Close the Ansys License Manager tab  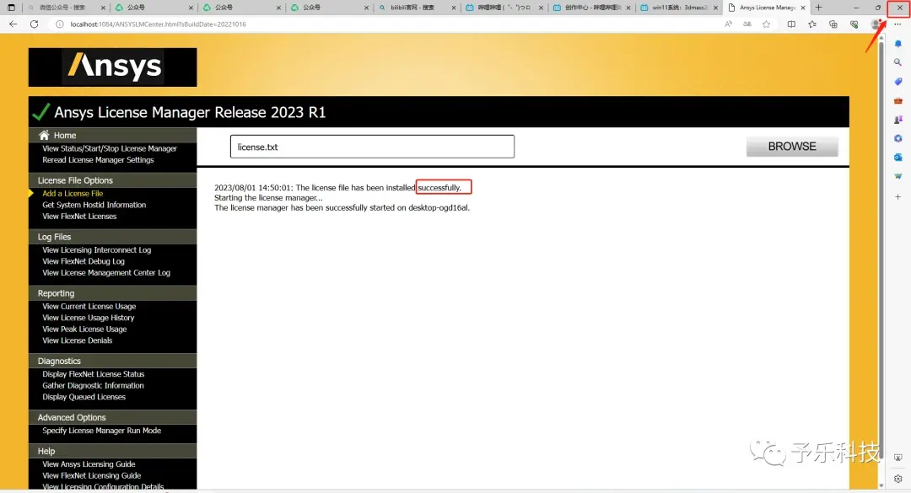(803, 8)
